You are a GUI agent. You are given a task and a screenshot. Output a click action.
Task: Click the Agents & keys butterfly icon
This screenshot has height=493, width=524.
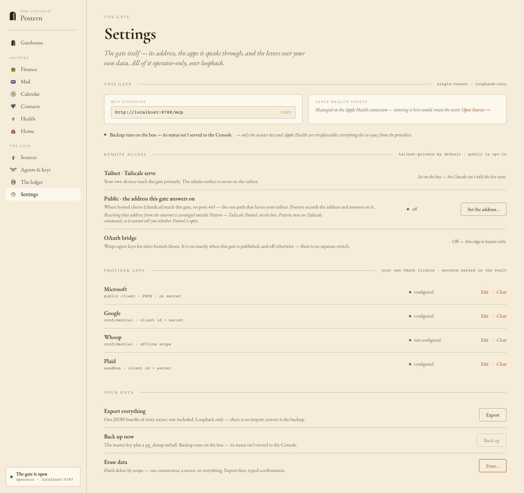13,170
